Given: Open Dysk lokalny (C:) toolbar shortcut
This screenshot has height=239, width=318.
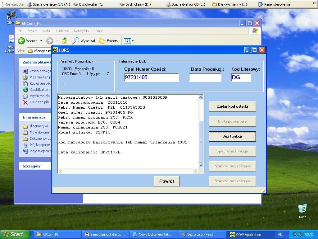Looking at the screenshot, I should [x=89, y=4].
